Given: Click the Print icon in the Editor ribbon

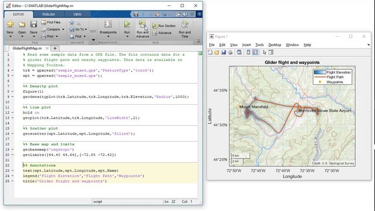Looking at the screenshot, I should 43,36.
